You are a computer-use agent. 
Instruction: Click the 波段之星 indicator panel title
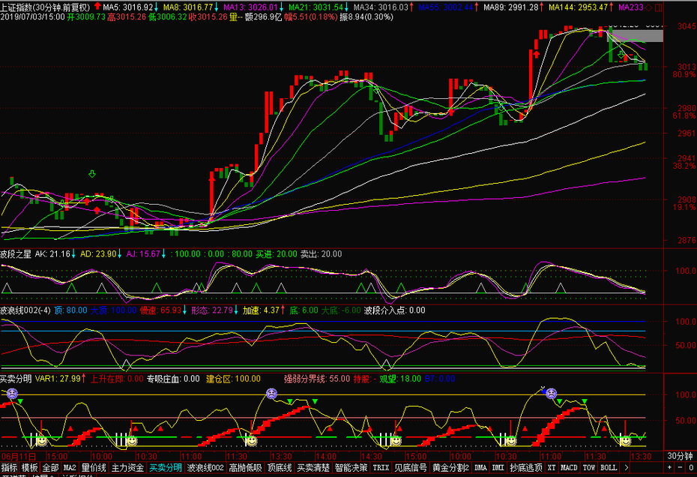tap(16, 254)
